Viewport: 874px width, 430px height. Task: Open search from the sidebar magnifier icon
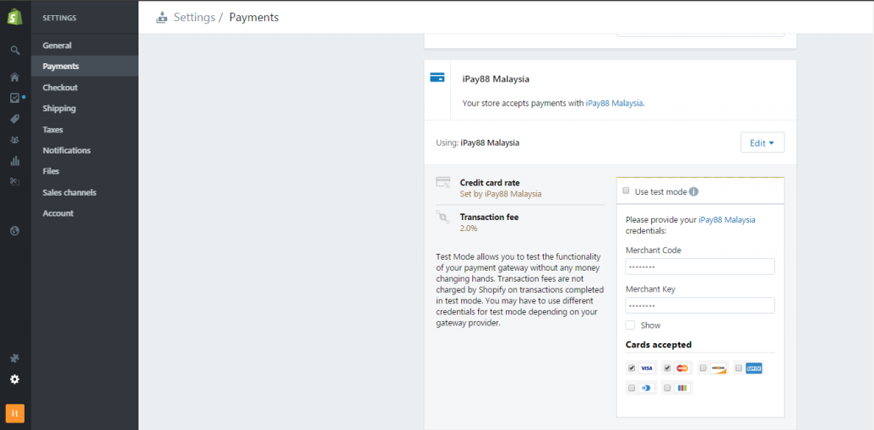[15, 51]
